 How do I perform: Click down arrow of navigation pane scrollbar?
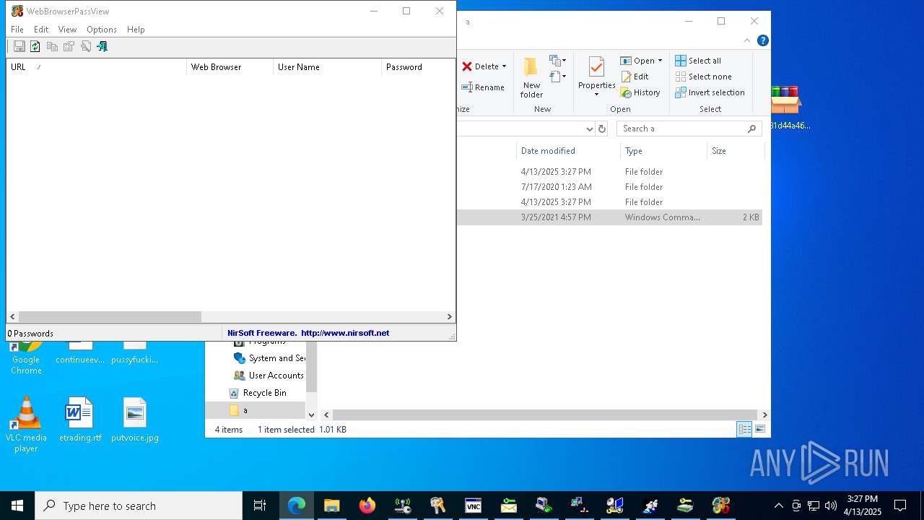click(312, 415)
